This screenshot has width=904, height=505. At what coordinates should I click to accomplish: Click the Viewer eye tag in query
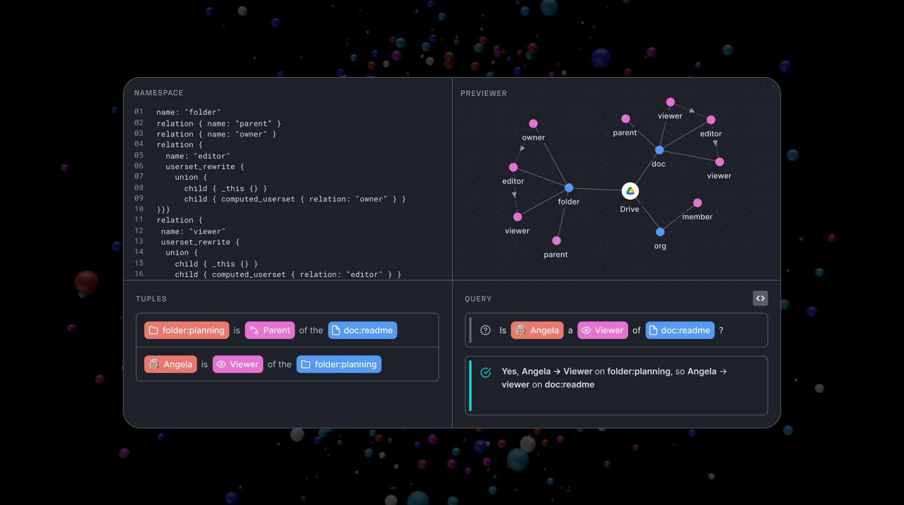pyautogui.click(x=603, y=330)
